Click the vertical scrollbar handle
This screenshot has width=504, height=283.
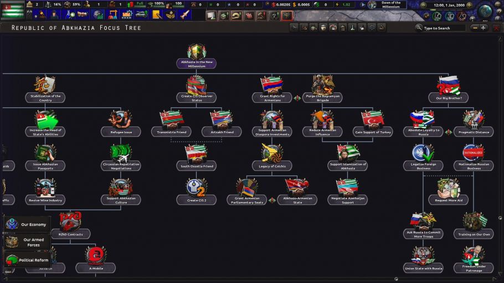tap(500, 218)
